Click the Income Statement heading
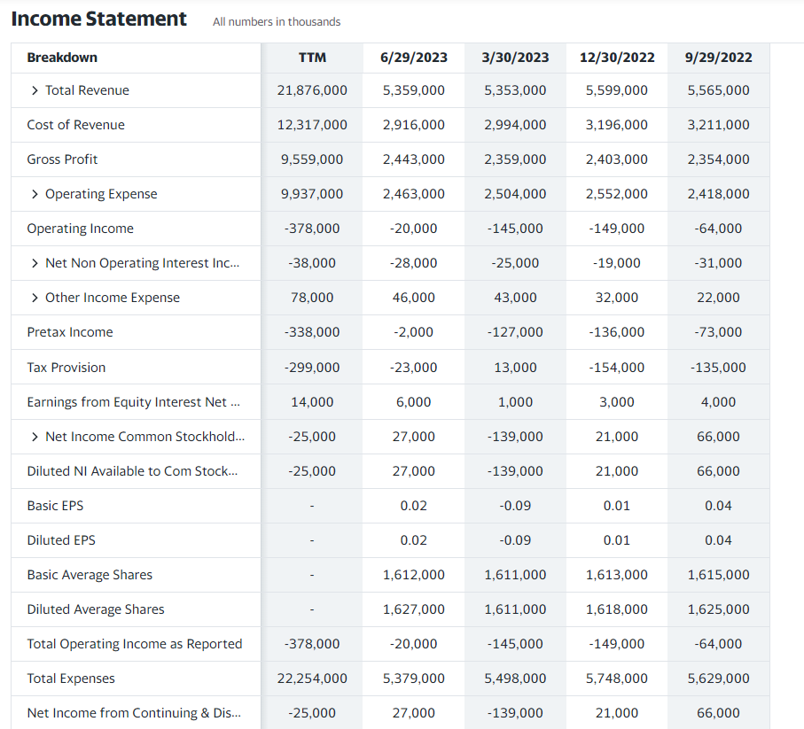Screen dimensions: 804x729 (99, 19)
